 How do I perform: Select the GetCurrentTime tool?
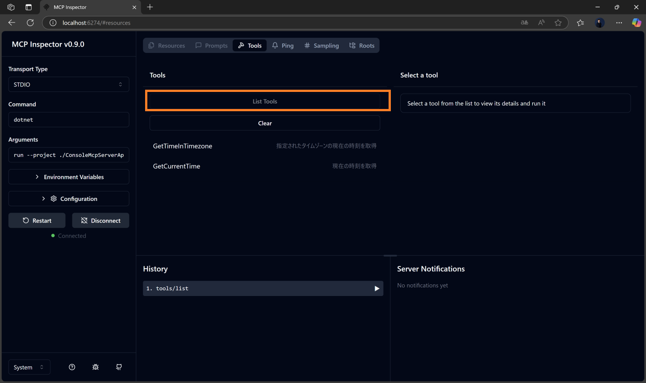pyautogui.click(x=265, y=166)
